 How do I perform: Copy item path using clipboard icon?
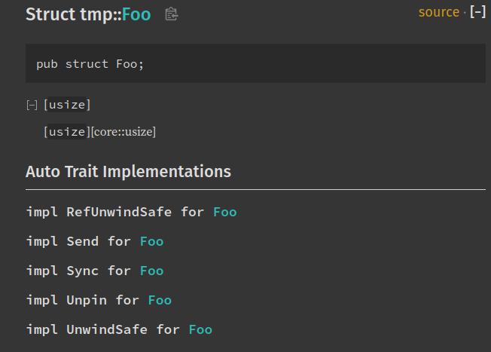pyautogui.click(x=171, y=14)
